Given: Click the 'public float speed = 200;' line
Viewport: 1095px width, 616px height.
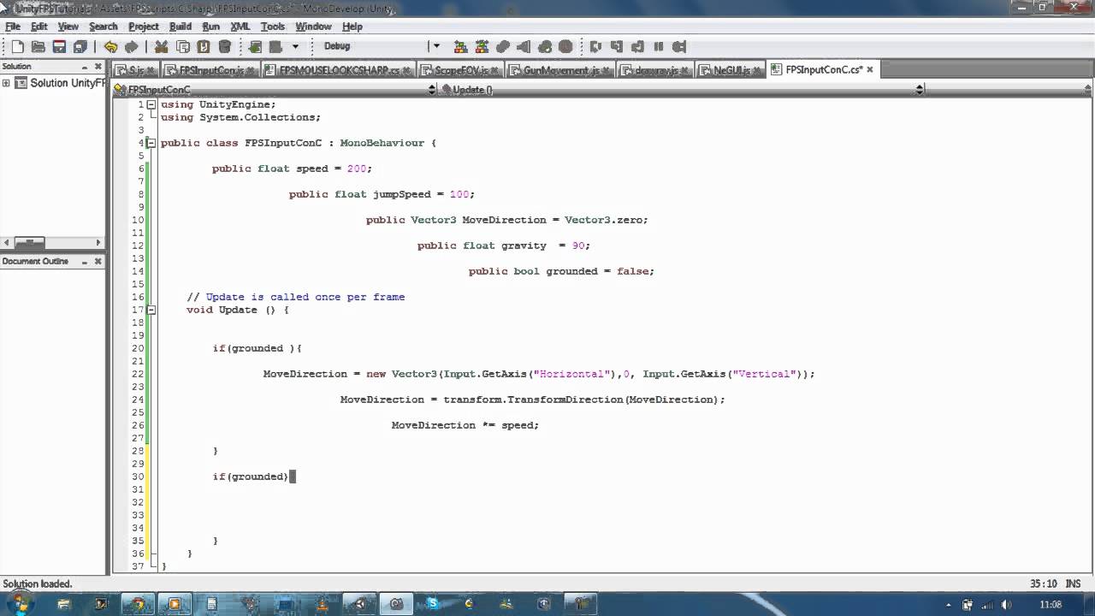Looking at the screenshot, I should point(292,169).
